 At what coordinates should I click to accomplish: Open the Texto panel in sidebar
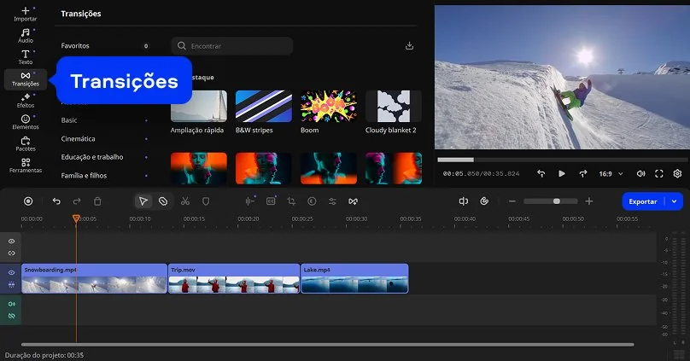click(26, 56)
